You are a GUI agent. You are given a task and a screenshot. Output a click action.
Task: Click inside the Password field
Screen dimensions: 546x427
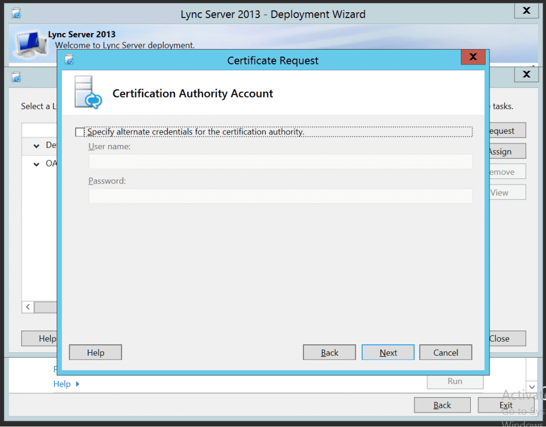coord(281,196)
